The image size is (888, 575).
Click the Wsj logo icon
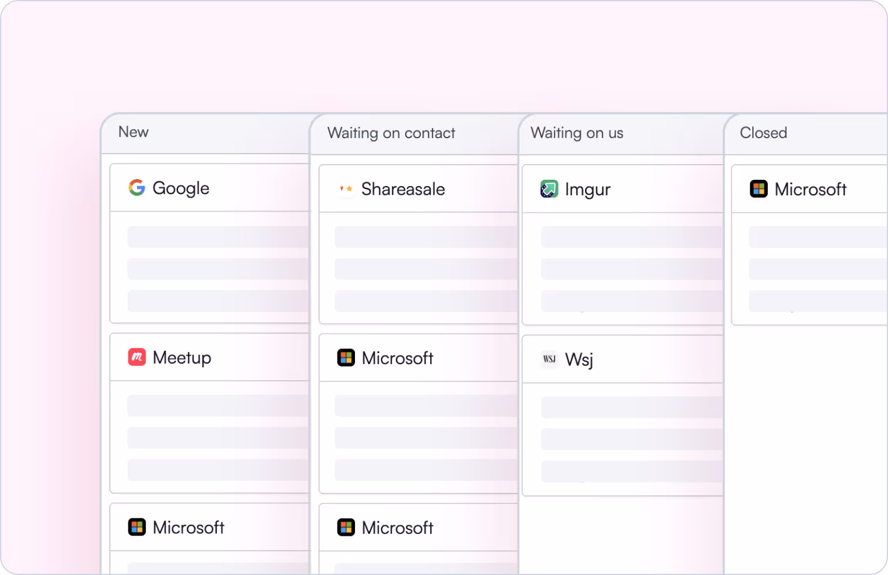549,359
